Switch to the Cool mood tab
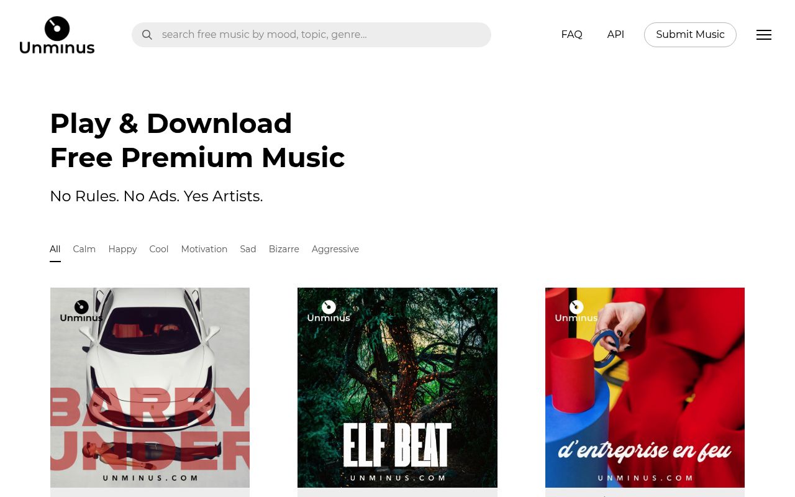The height and width of the screenshot is (497, 795). click(159, 249)
